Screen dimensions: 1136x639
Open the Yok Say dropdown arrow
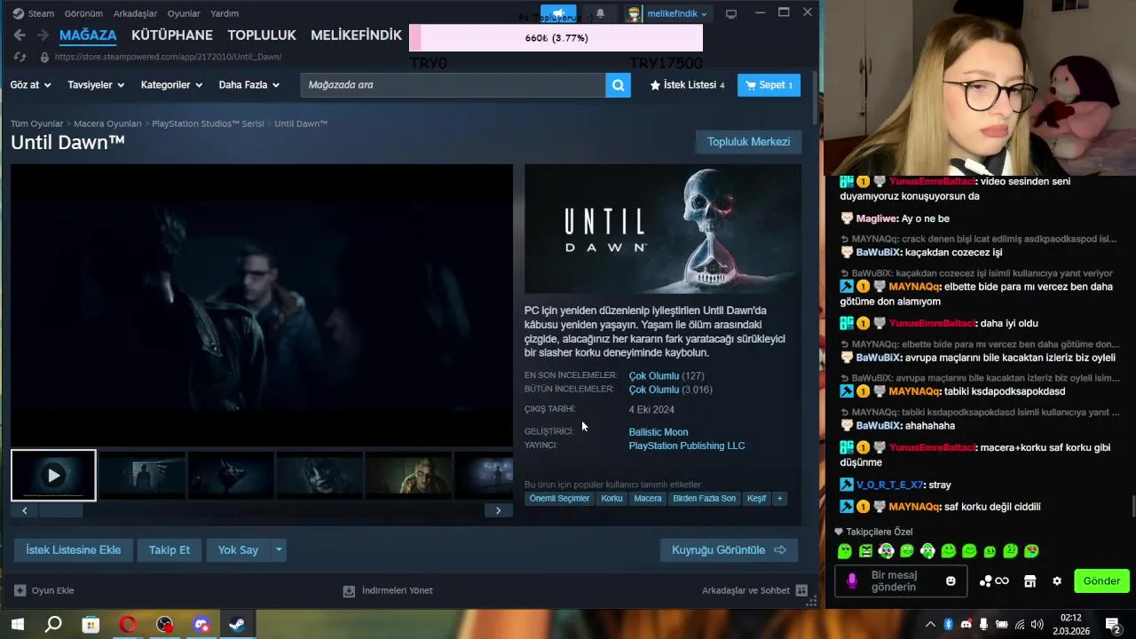point(279,550)
